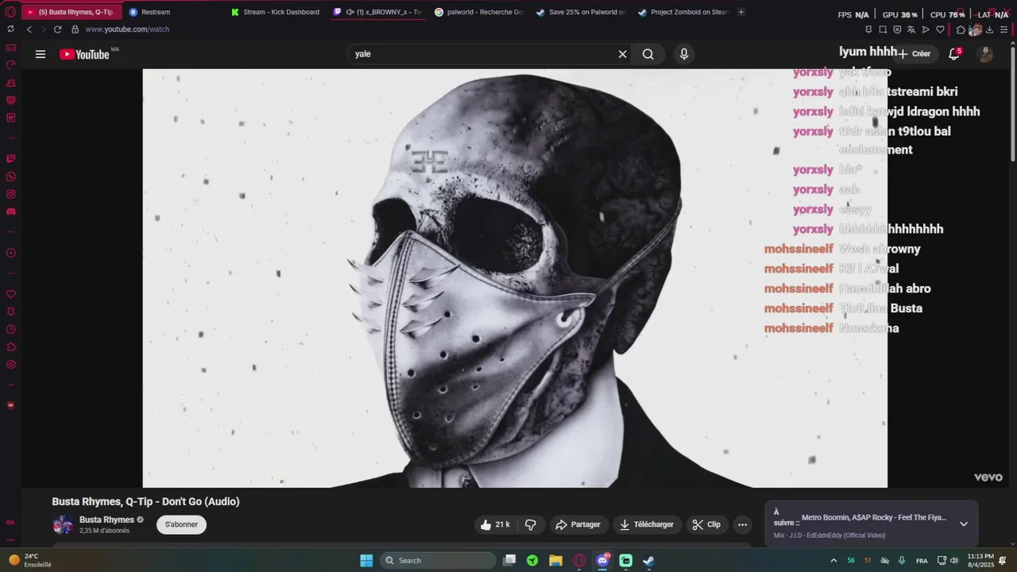Show hidden system tray icons
Screen dimensions: 1017x572
[833, 560]
